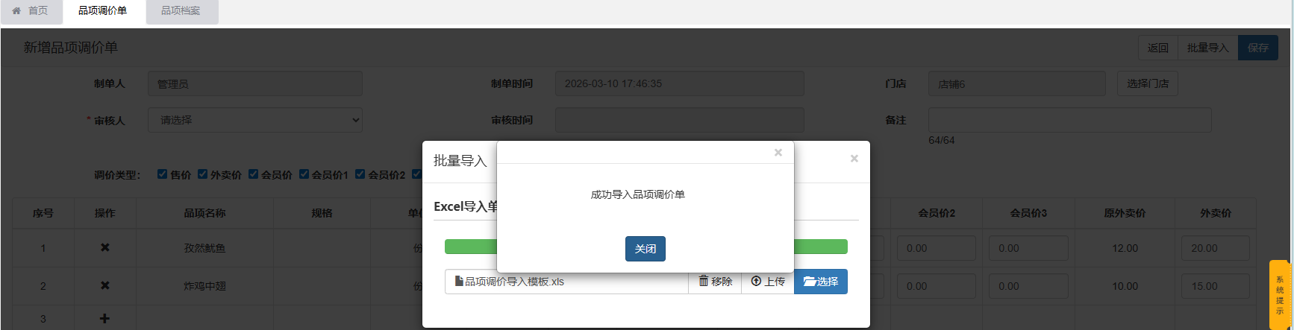The height and width of the screenshot is (330, 1294).
Task: Close the success message dialog via X
Action: pos(778,153)
